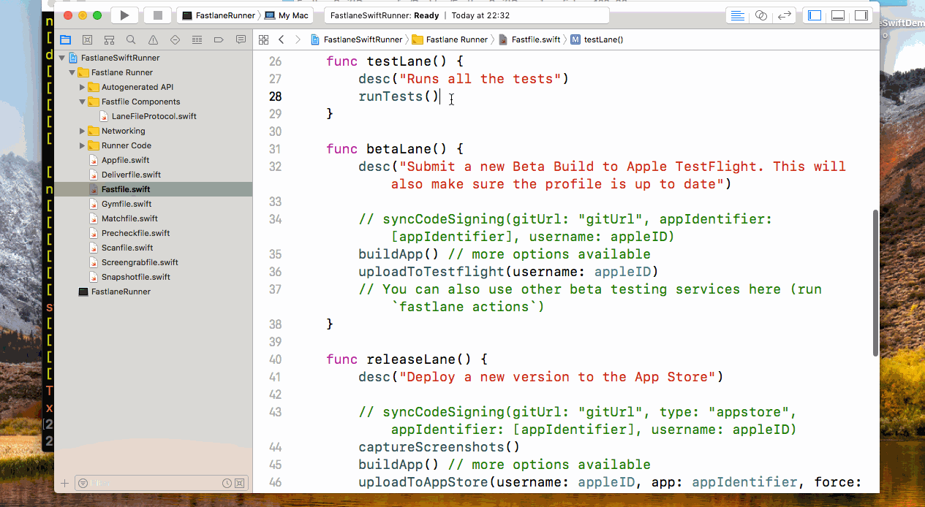Toggle the bottom Debug area
Screen dimensions: 925x507
pos(838,15)
